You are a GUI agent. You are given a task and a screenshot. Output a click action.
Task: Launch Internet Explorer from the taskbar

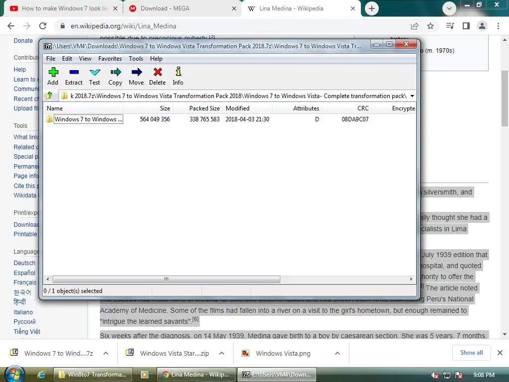tap(41, 375)
